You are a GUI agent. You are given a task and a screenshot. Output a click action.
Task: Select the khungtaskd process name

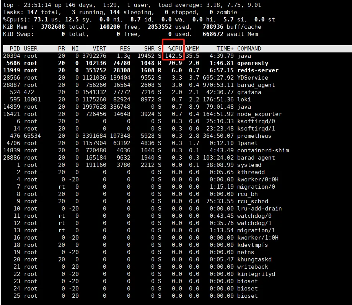pos(254,259)
